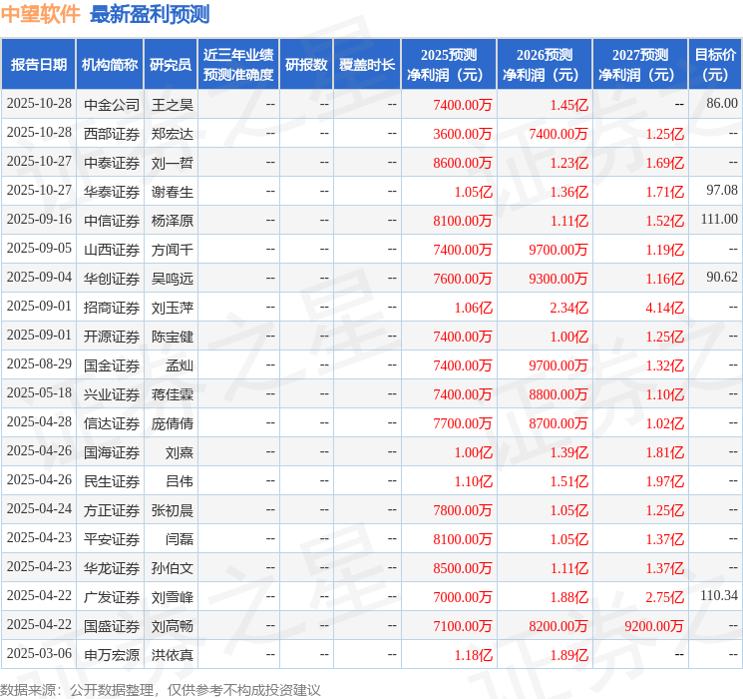743x699 pixels.
Task: Click the 研报数 column header
Action: 306,65
